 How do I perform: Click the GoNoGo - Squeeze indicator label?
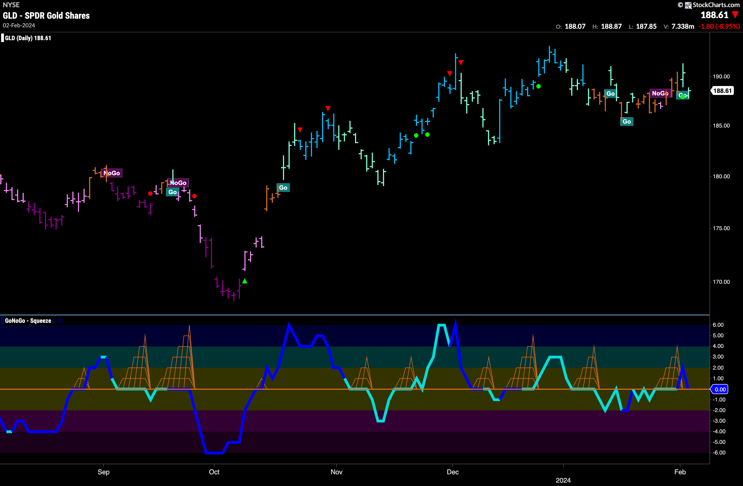(x=28, y=321)
